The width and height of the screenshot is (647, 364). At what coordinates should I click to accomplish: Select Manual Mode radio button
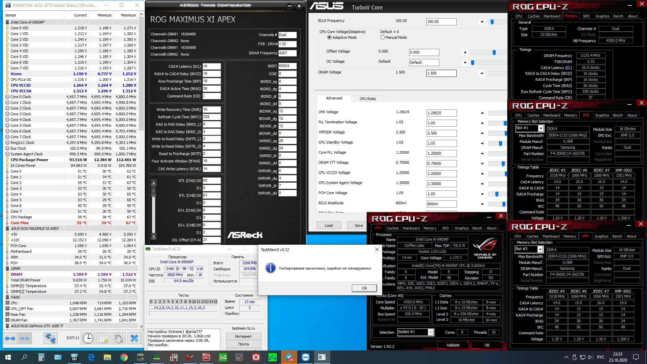[382, 37]
